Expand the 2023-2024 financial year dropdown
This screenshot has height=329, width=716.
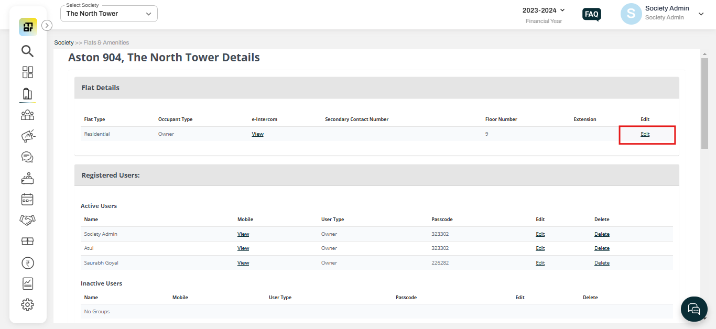544,10
